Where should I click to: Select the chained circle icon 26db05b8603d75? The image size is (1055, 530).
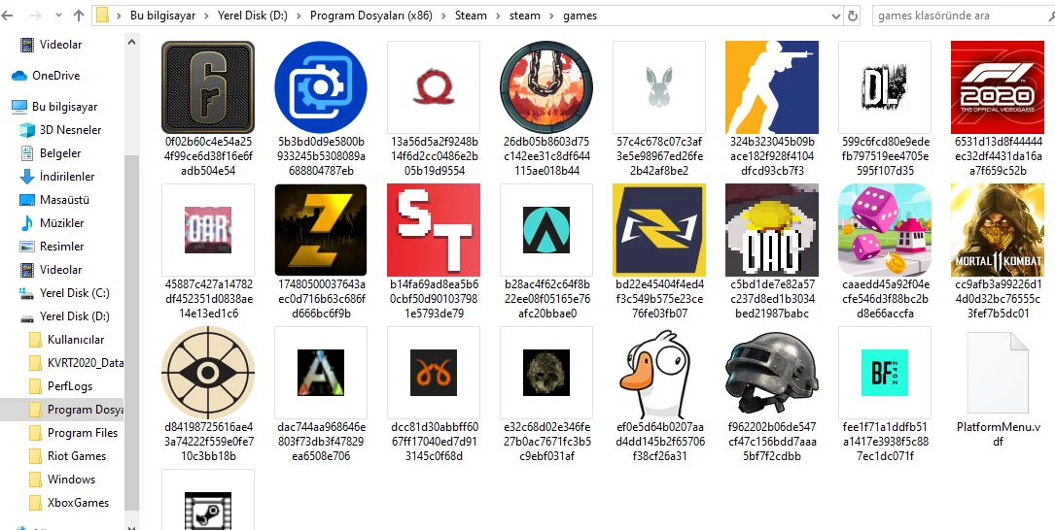(546, 87)
